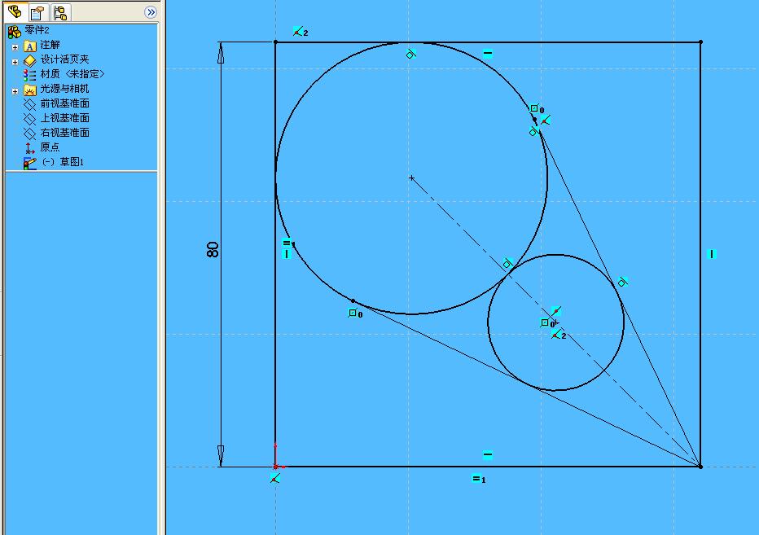
Task: Select the concentric relation icon 0 near upper arc endpoint
Action: coord(537,108)
